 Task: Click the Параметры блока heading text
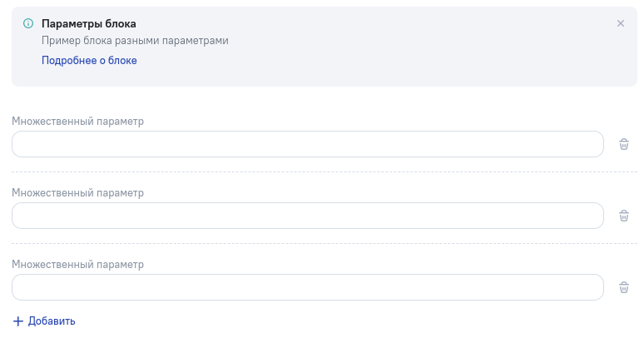click(x=88, y=24)
